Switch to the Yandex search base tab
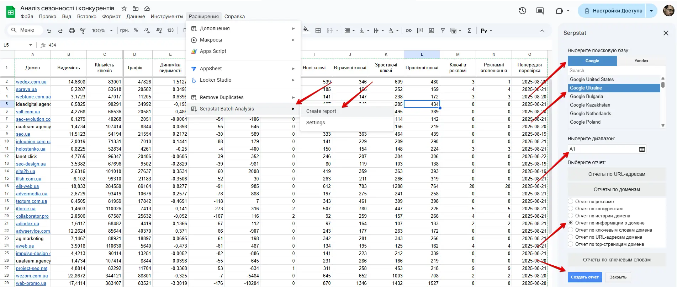 tap(641, 61)
